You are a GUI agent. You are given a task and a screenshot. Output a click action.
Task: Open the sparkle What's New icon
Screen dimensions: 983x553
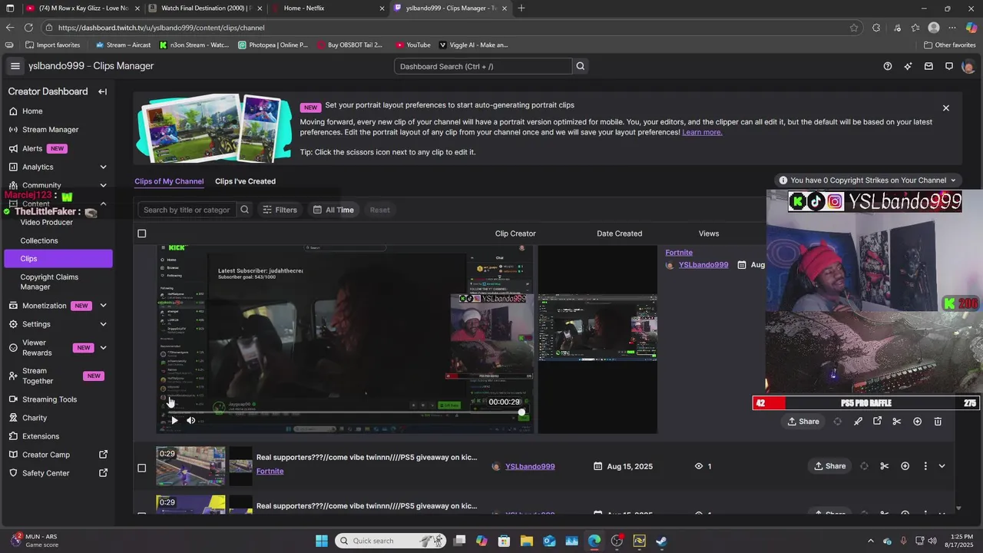(x=909, y=66)
